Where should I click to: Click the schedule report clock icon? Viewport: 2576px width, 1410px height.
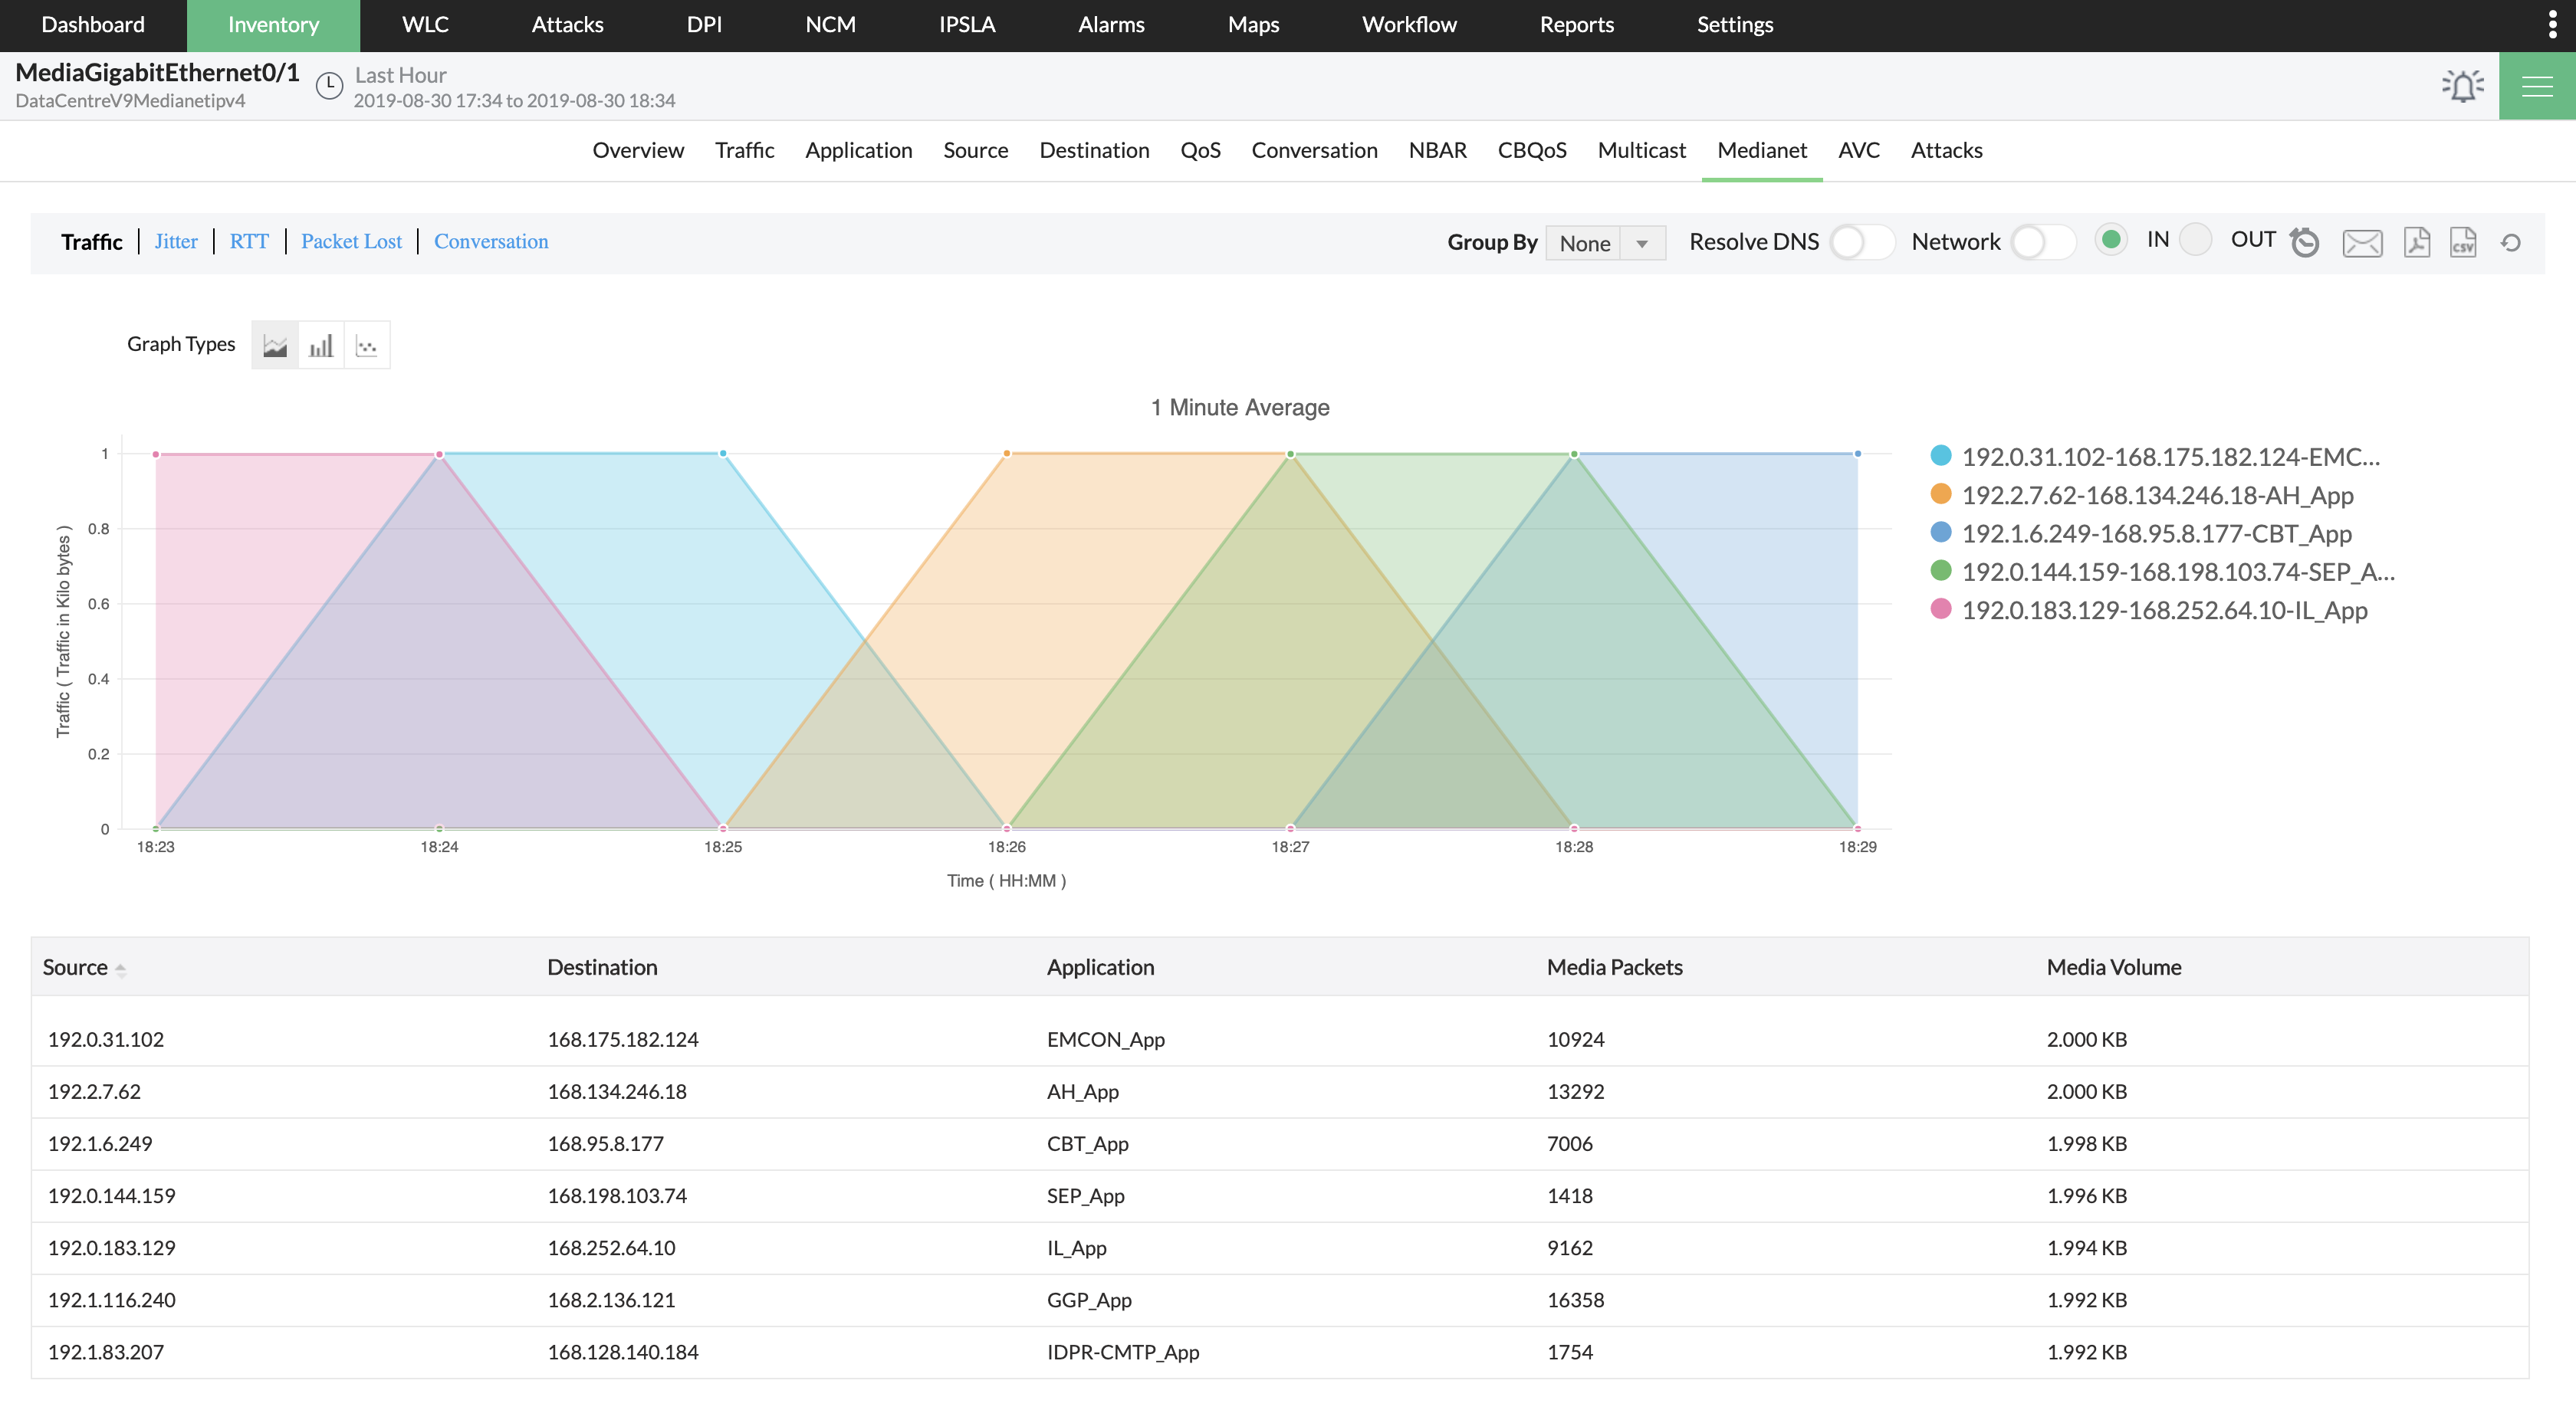coord(2304,242)
